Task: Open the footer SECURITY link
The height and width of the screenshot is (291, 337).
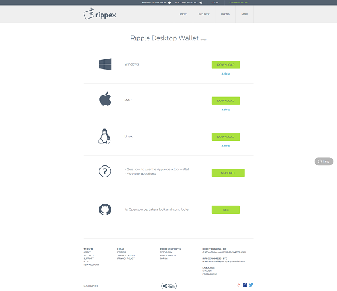Action: click(x=89, y=255)
